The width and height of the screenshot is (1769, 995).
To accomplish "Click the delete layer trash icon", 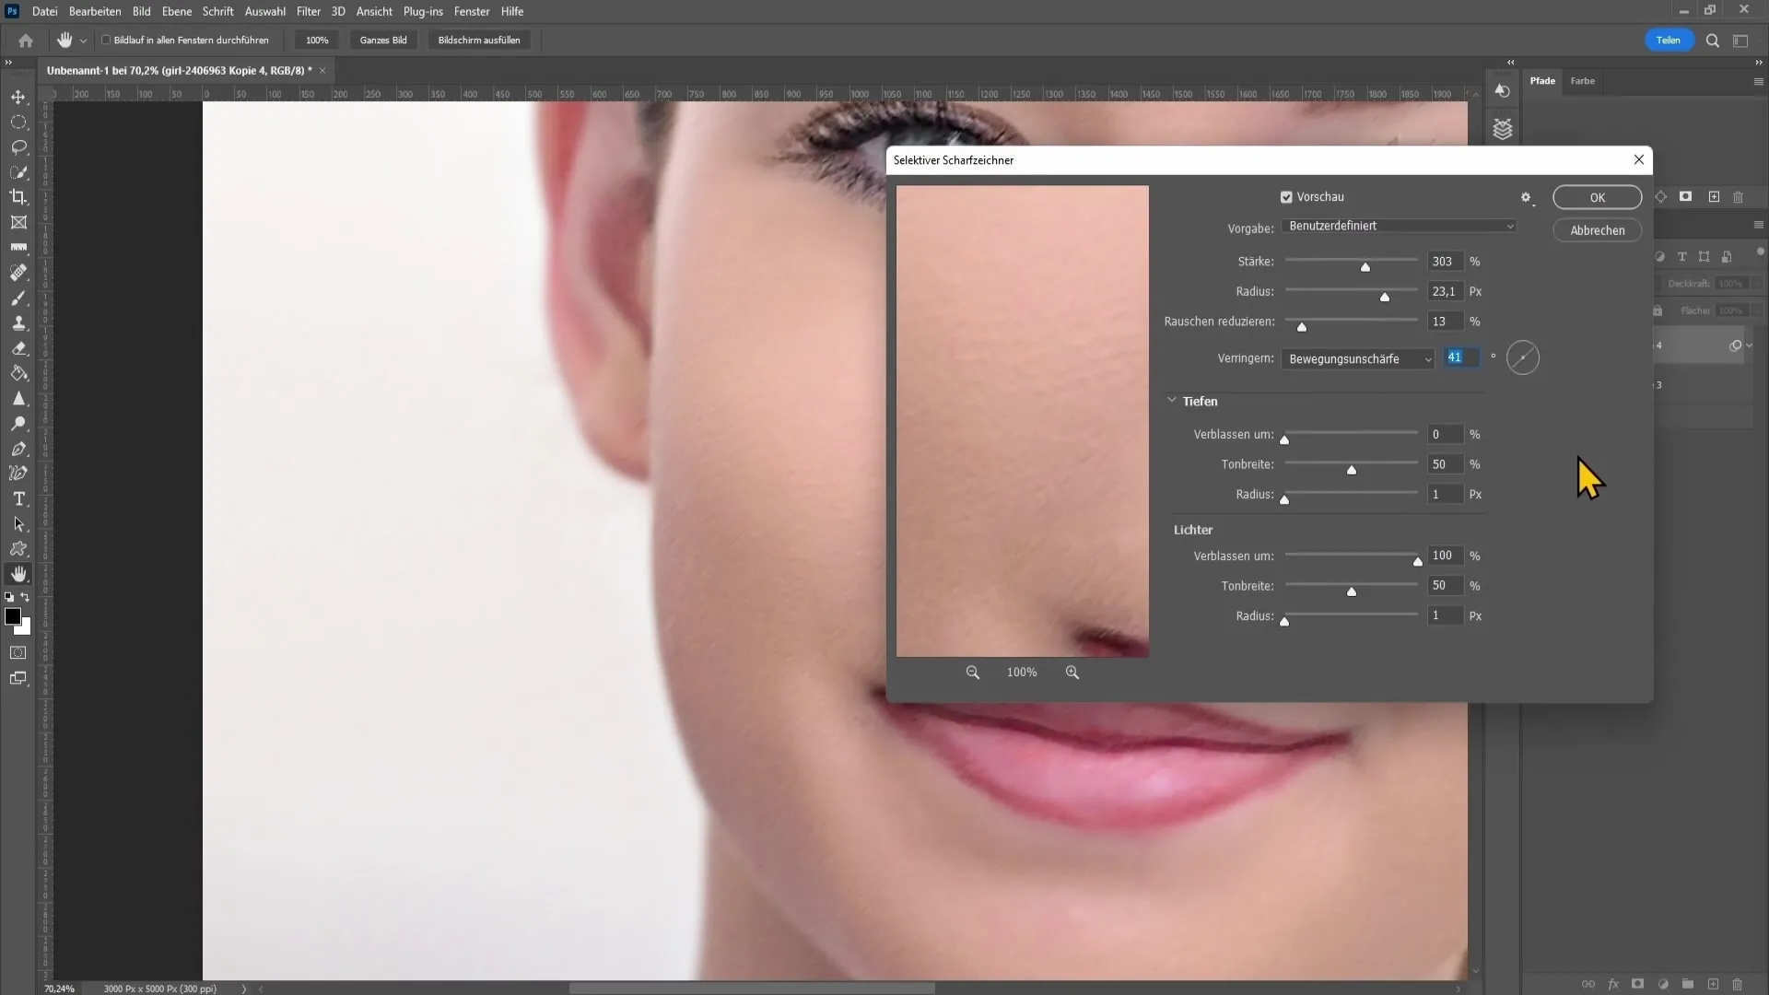I will [1737, 984].
